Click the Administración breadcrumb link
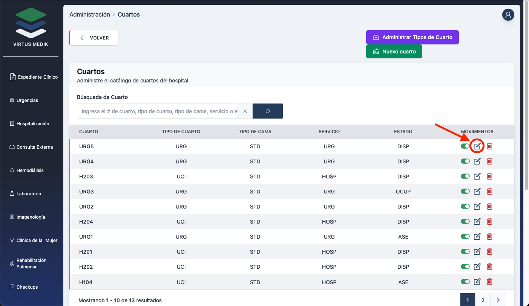 [89, 15]
